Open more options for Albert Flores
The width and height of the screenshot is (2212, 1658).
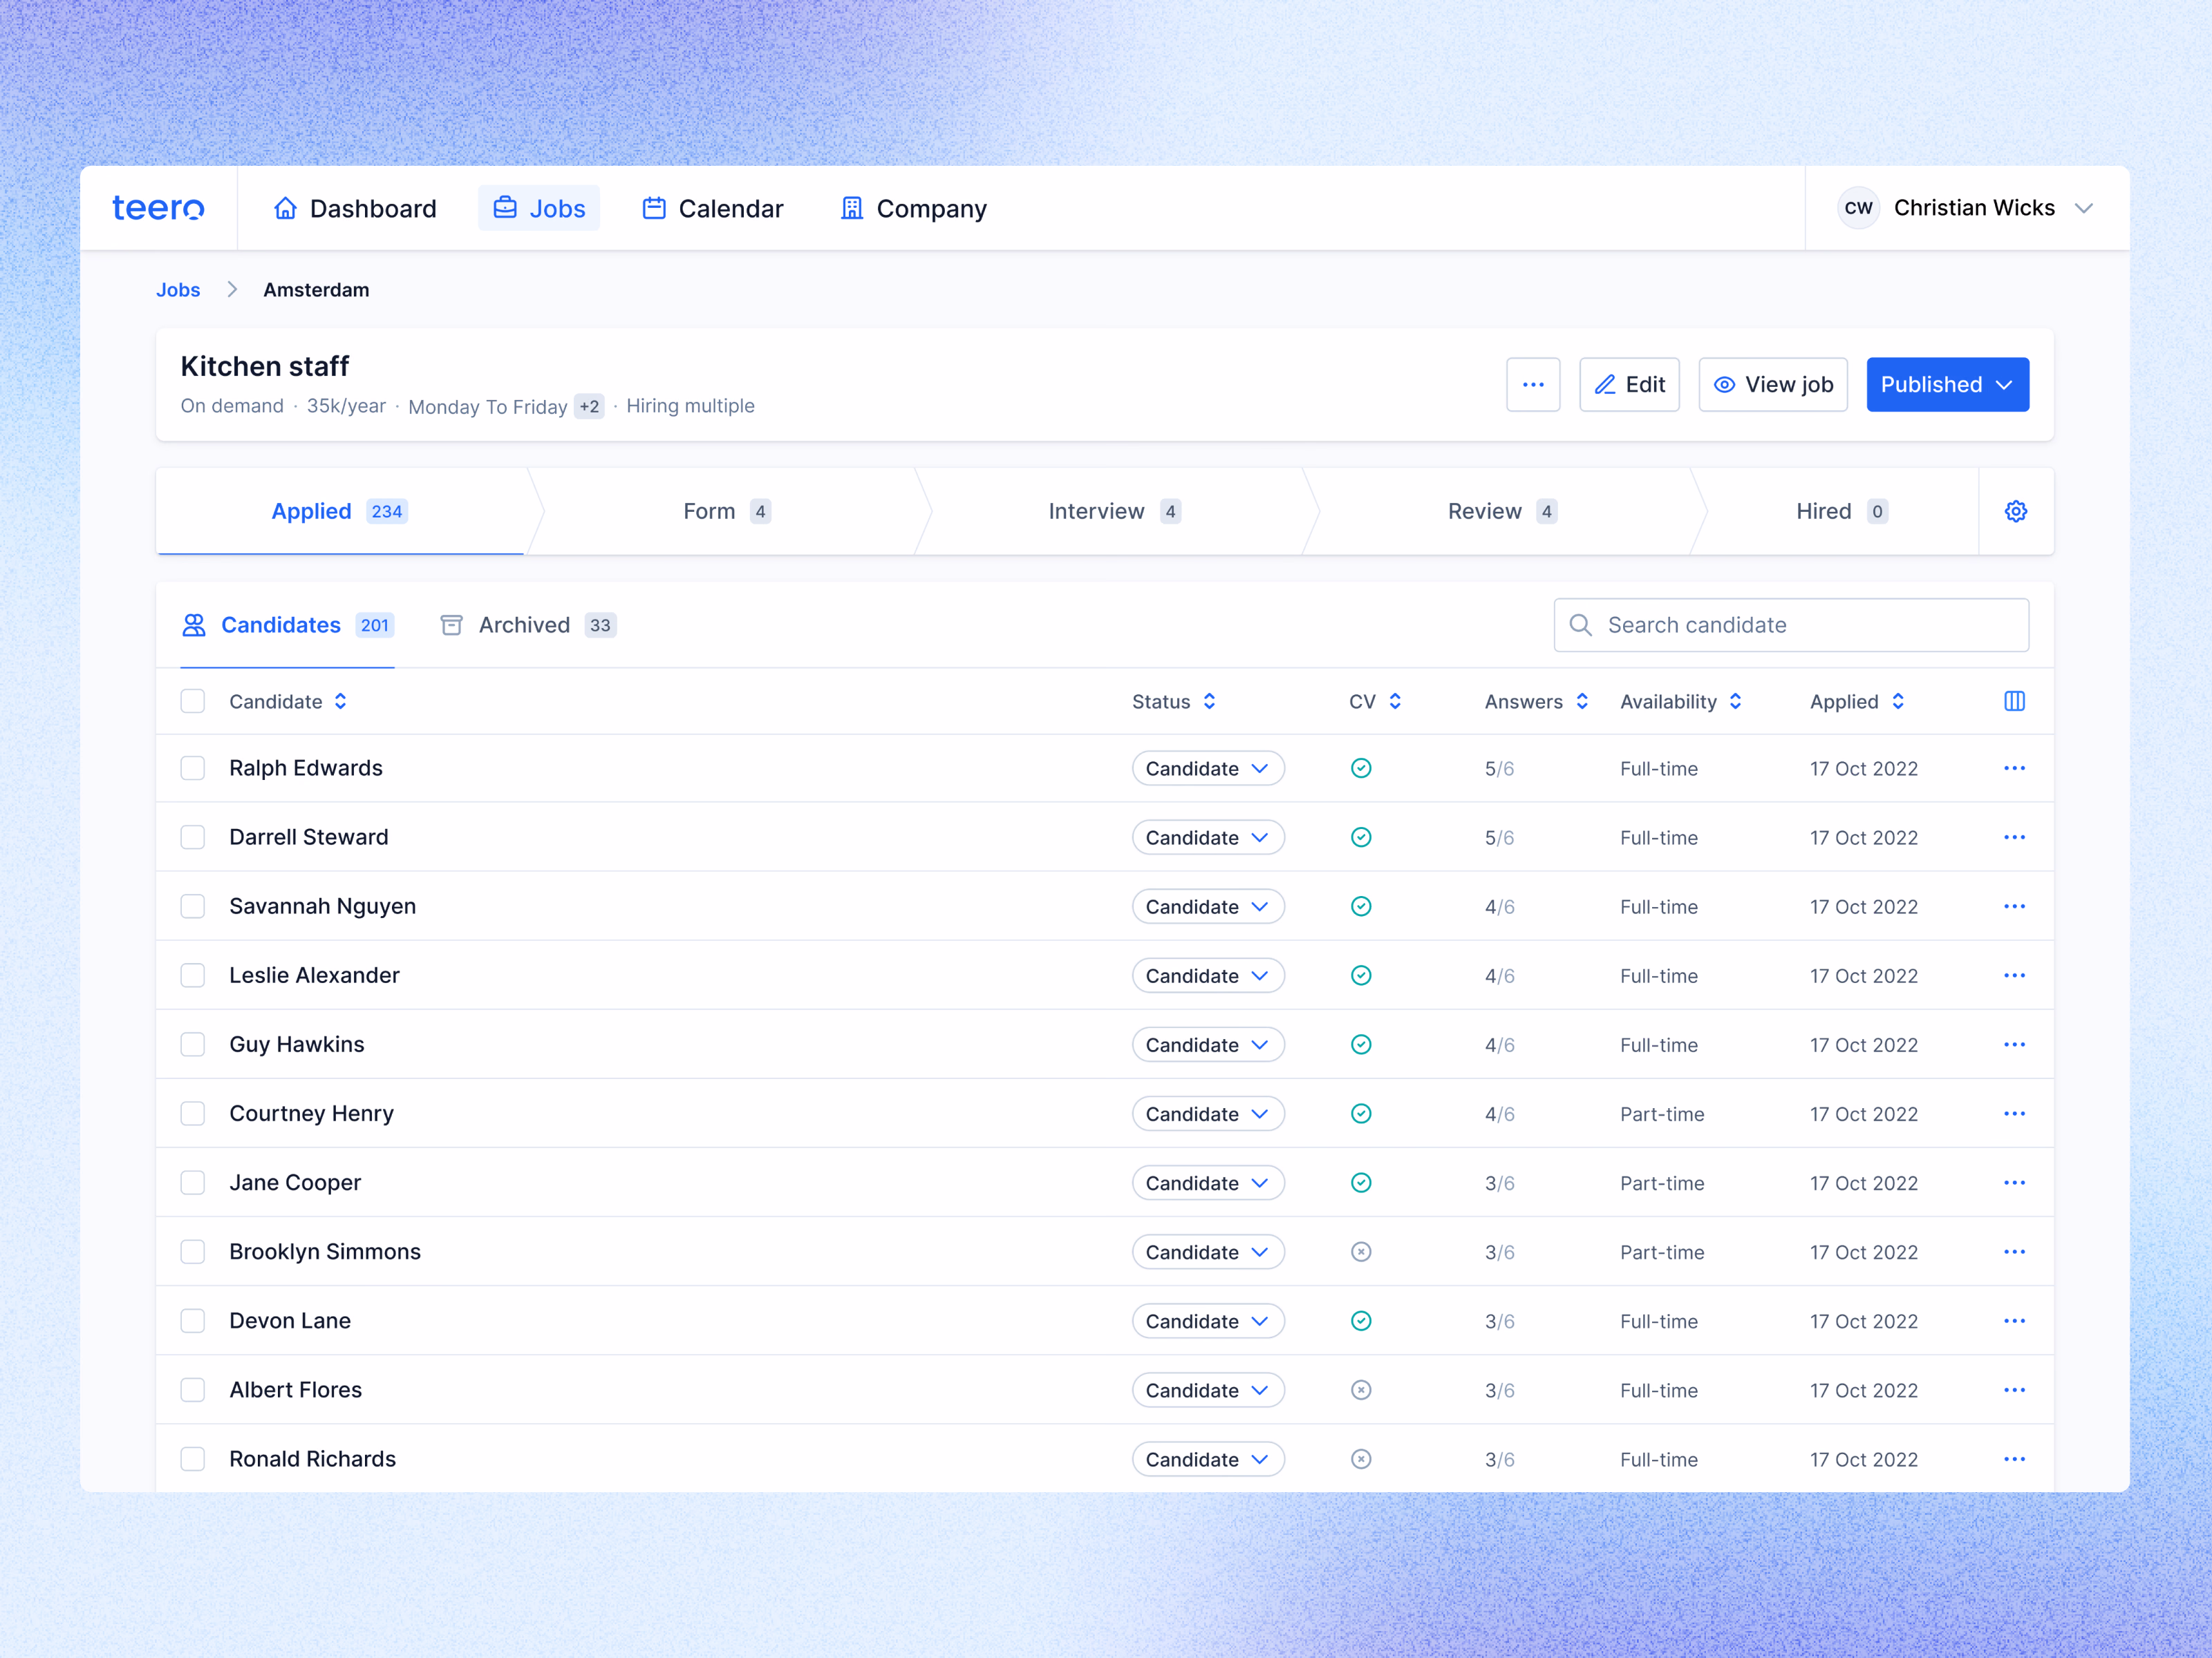pos(2014,1389)
